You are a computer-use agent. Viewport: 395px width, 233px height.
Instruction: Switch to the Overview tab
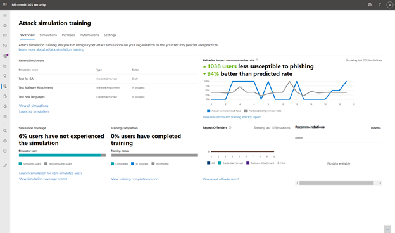(x=27, y=35)
